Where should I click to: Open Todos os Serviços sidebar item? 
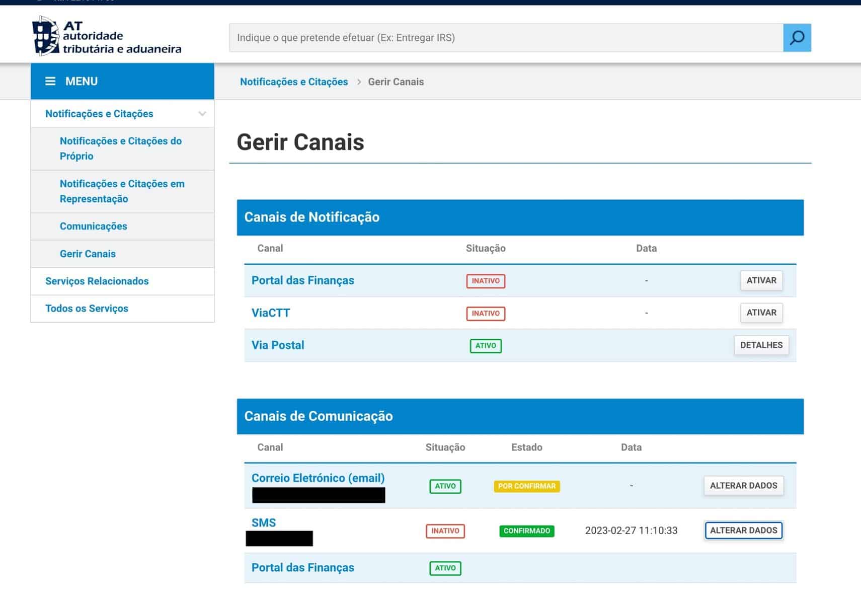click(x=87, y=309)
